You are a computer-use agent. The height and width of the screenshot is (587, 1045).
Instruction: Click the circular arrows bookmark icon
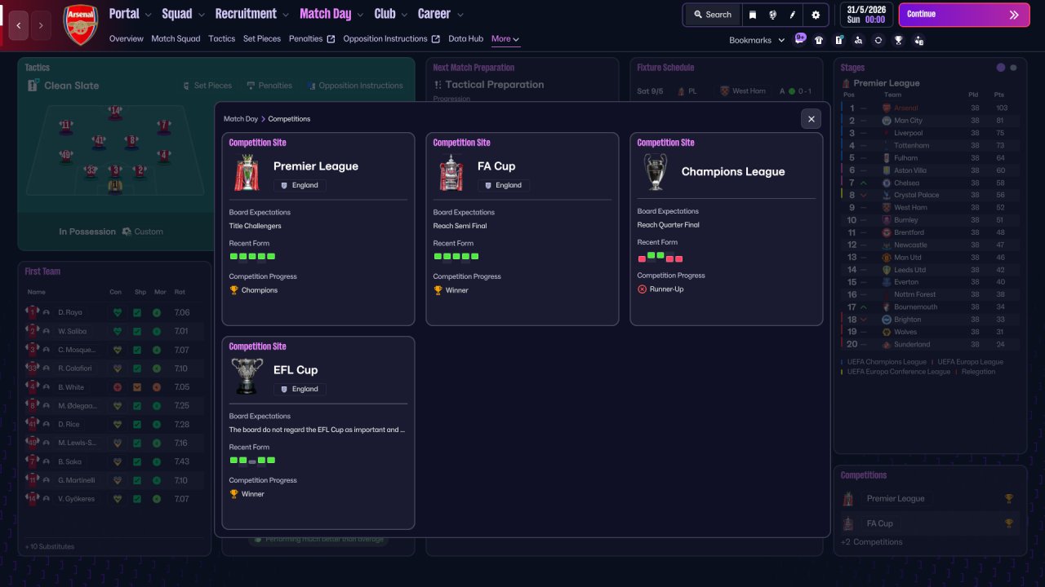coord(878,40)
